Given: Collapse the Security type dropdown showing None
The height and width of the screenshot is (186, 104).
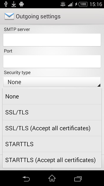Looking at the screenshot, I should pos(52,82).
